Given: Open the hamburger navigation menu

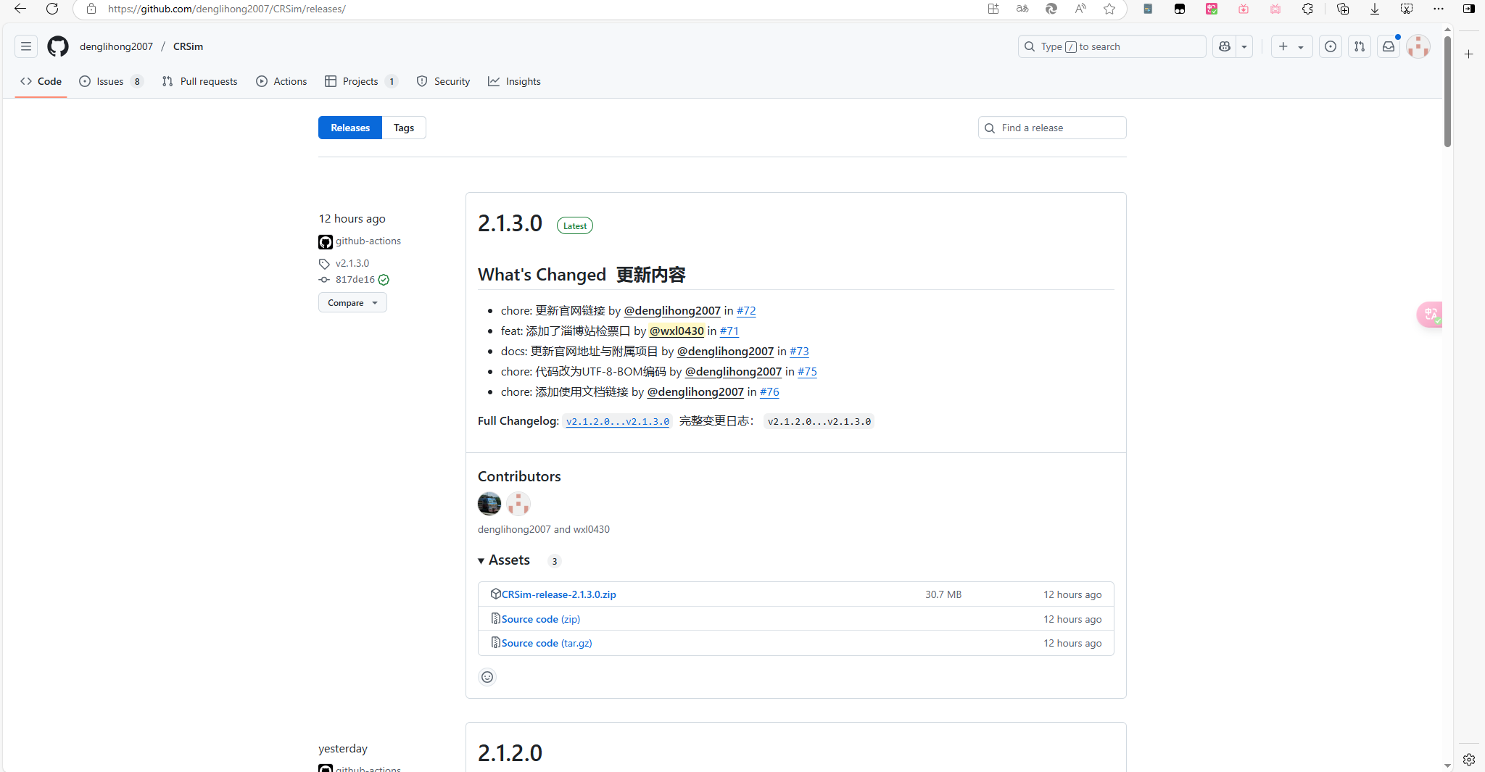Looking at the screenshot, I should [x=26, y=46].
